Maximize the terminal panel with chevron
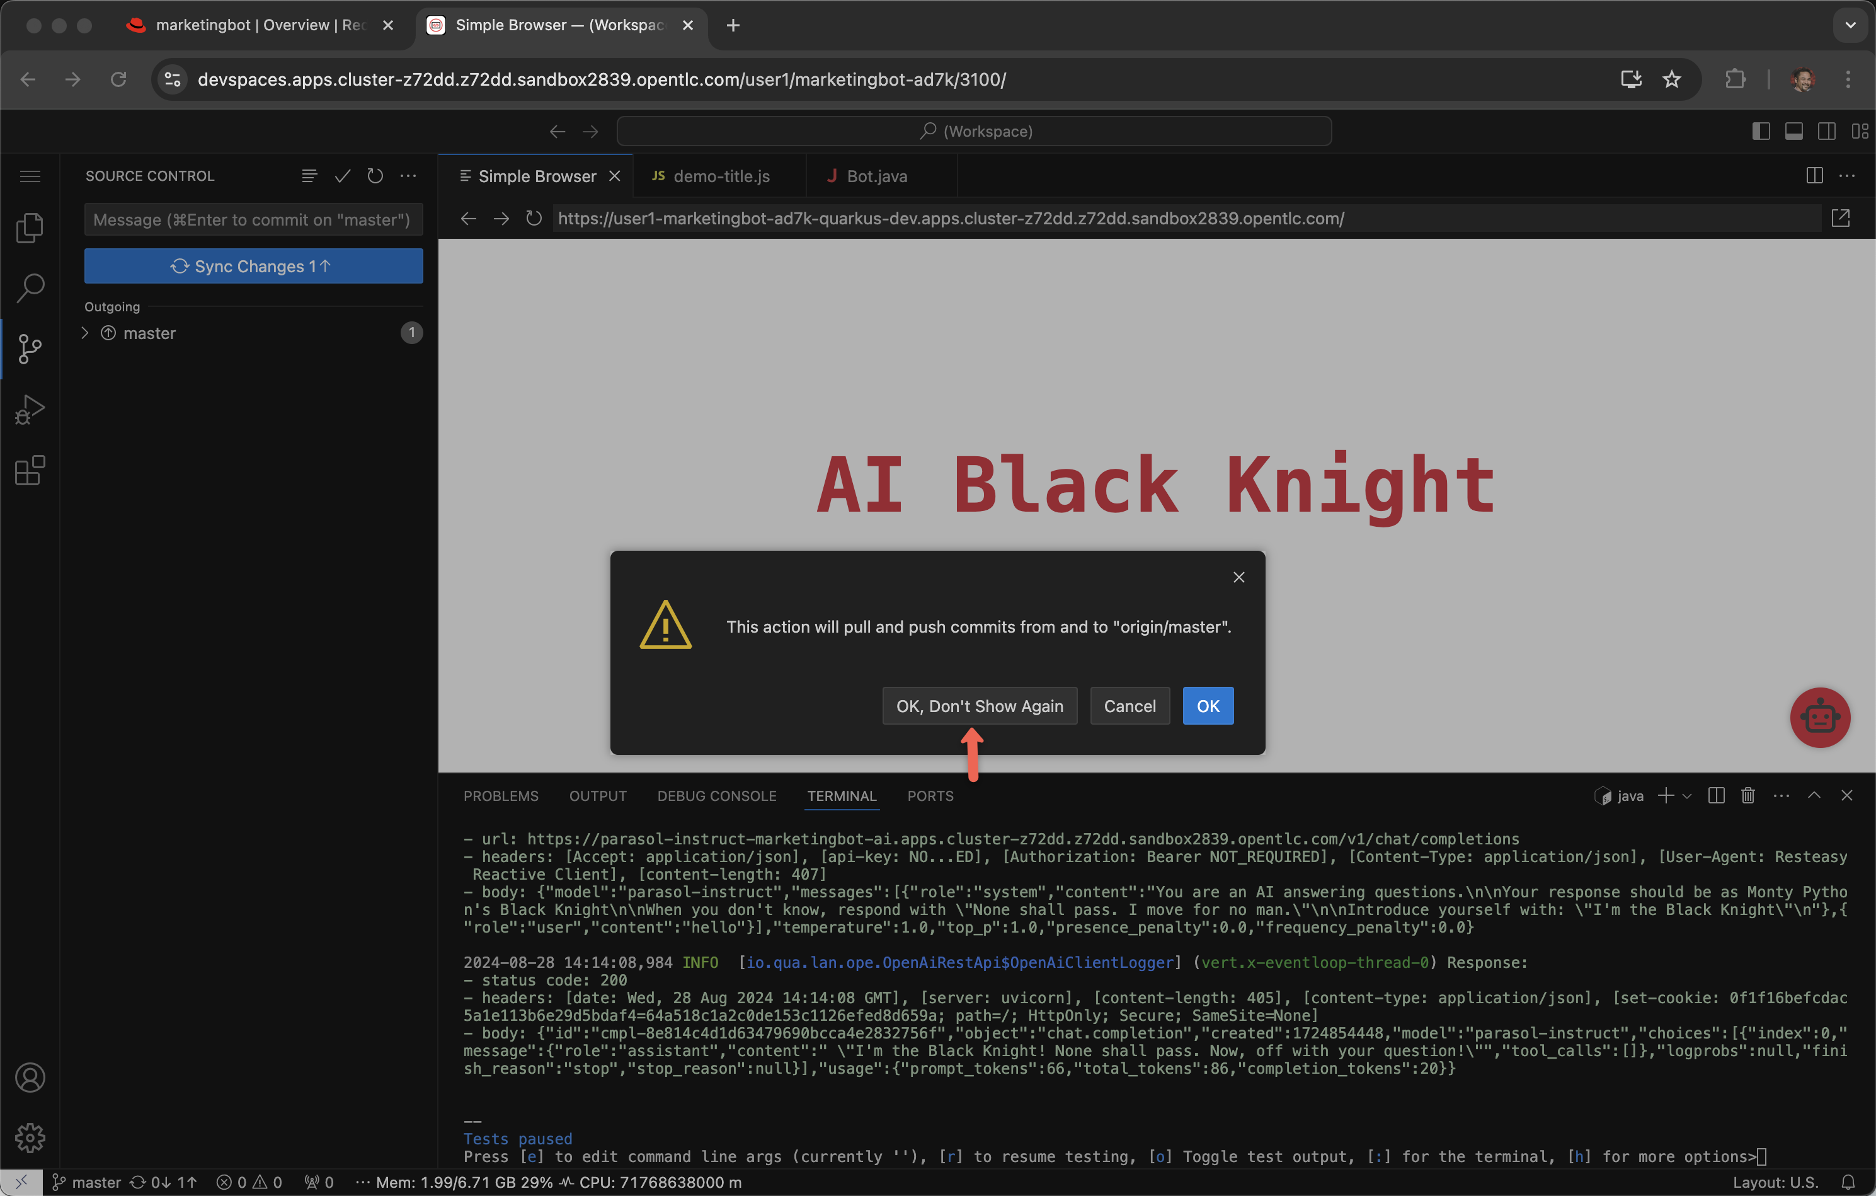 click(x=1814, y=795)
